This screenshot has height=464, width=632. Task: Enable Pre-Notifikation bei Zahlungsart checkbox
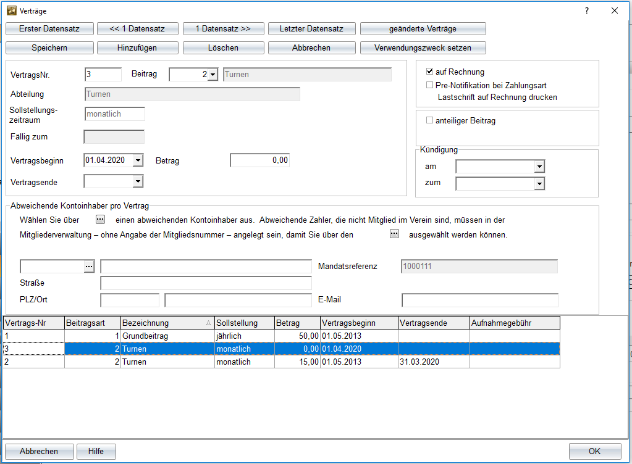[430, 86]
